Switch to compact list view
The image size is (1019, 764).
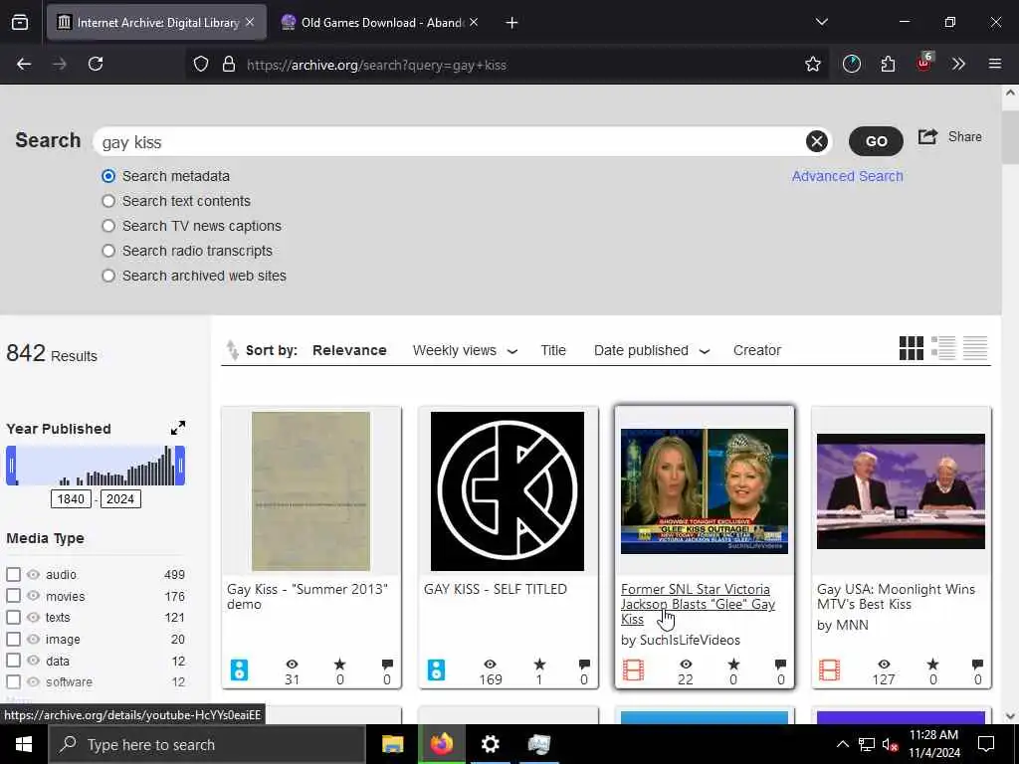[x=975, y=348]
